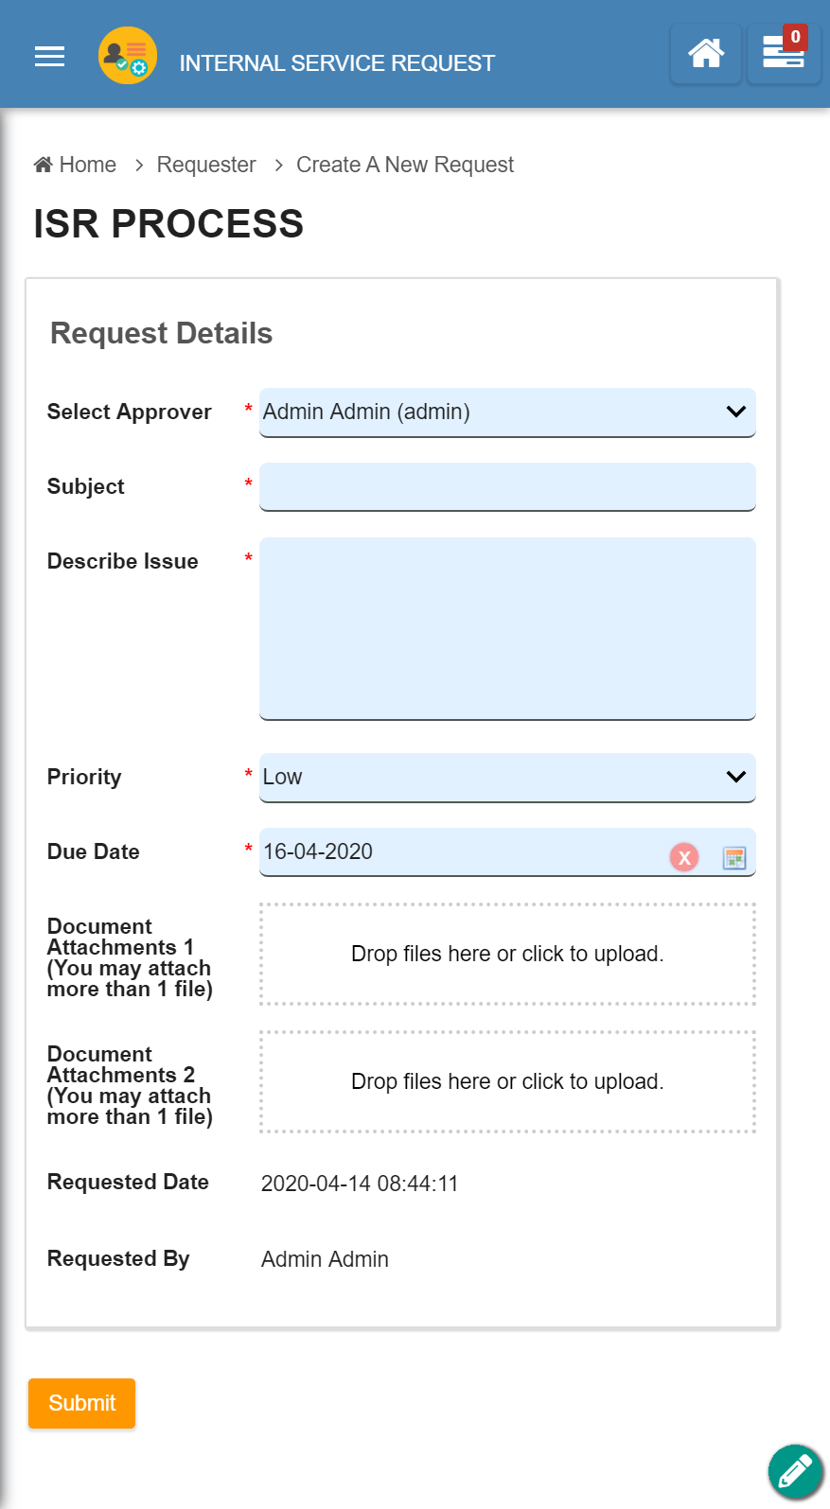
Task: Click the red notification count badge
Action: click(x=796, y=37)
